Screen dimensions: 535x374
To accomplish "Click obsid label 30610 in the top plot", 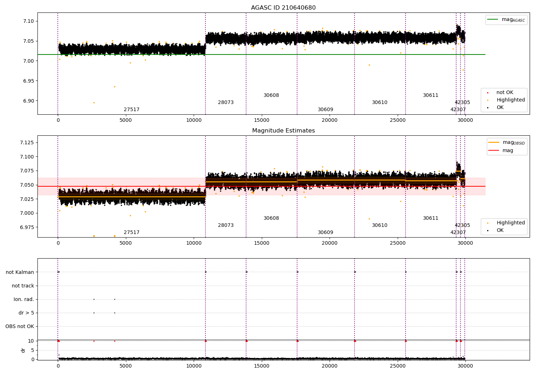I will (379, 103).
